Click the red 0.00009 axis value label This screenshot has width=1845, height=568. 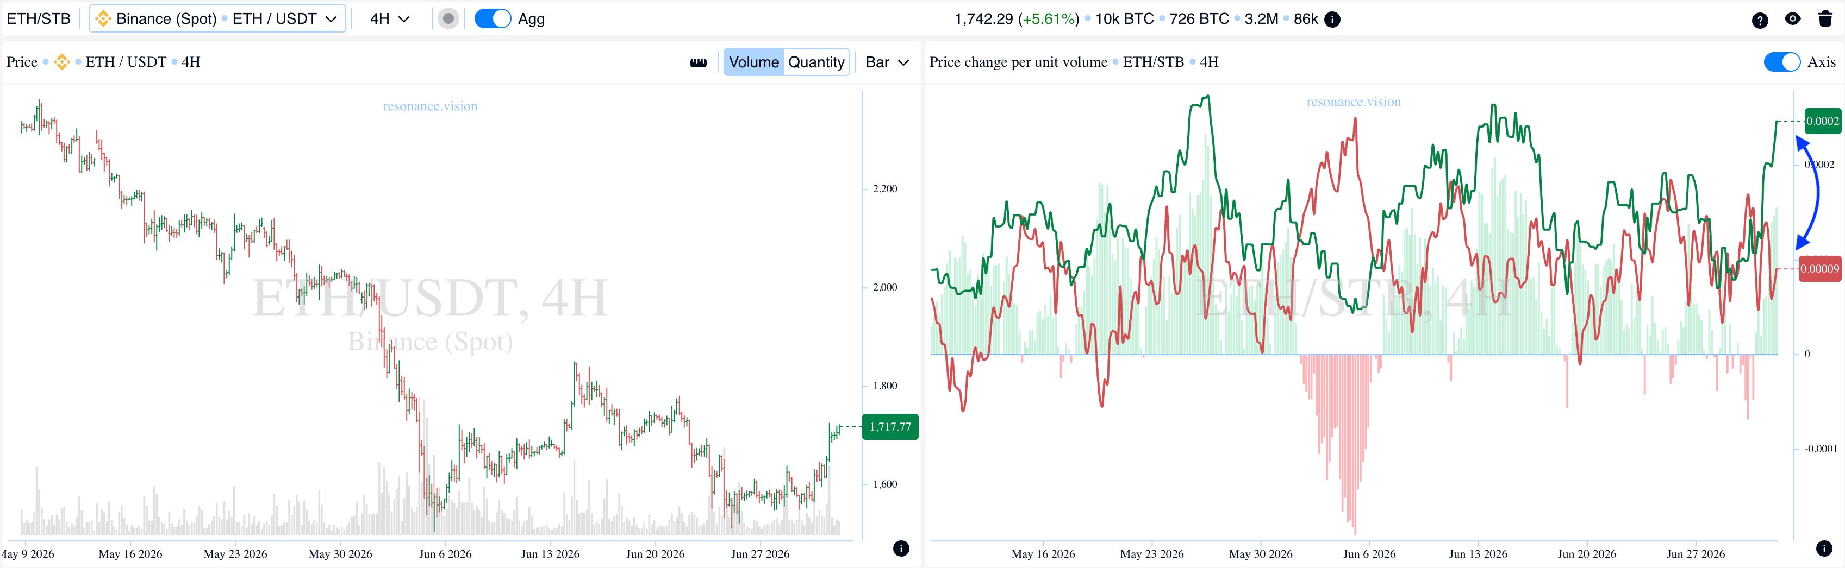point(1819,269)
